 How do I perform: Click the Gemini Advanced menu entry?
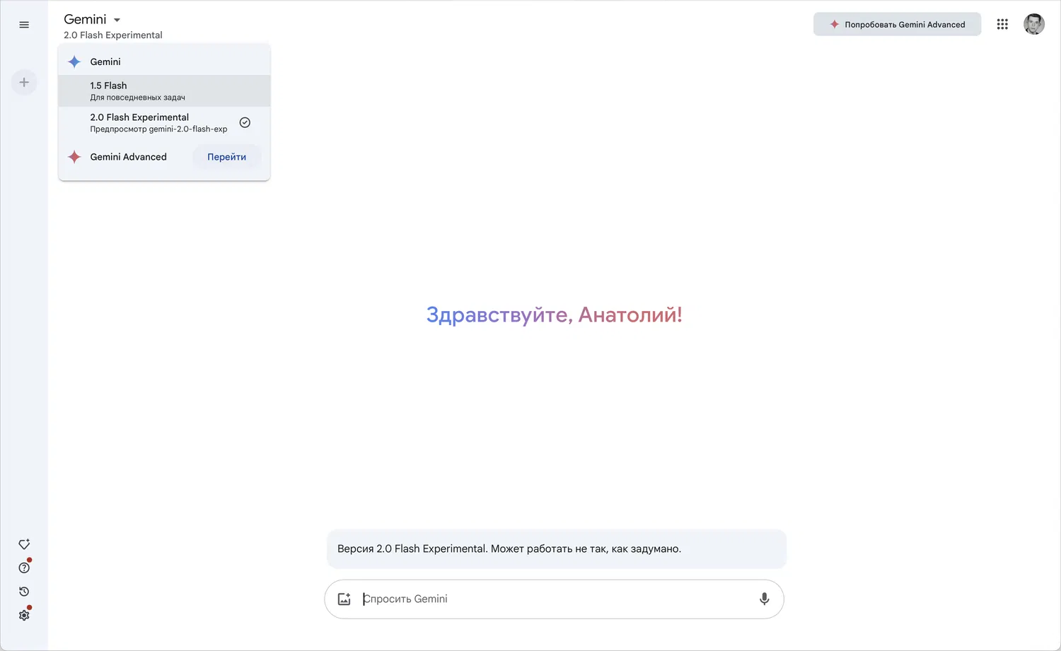click(128, 157)
